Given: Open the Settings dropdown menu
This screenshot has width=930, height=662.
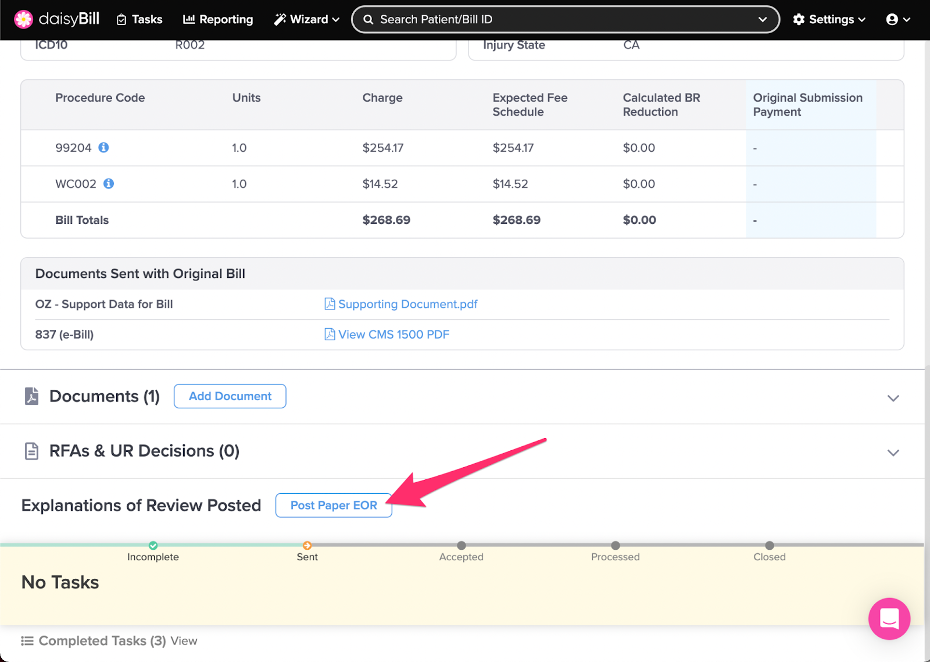Looking at the screenshot, I should click(829, 19).
